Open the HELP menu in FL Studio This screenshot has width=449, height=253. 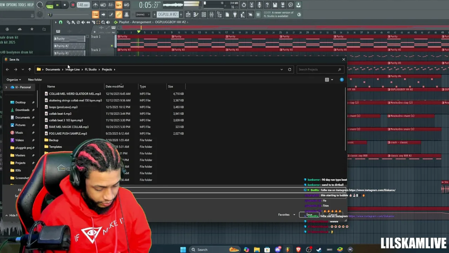pos(31,5)
